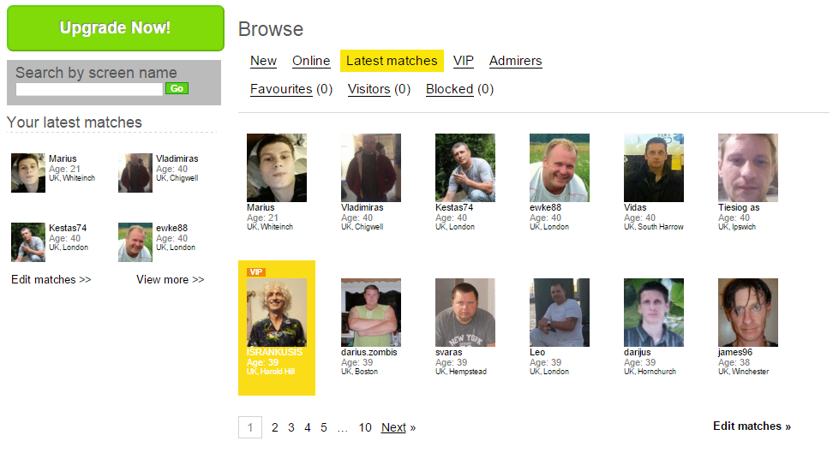The height and width of the screenshot is (459, 833).
Task: Select Vladimiras thumbnail in sidebar matches
Action: point(135,173)
